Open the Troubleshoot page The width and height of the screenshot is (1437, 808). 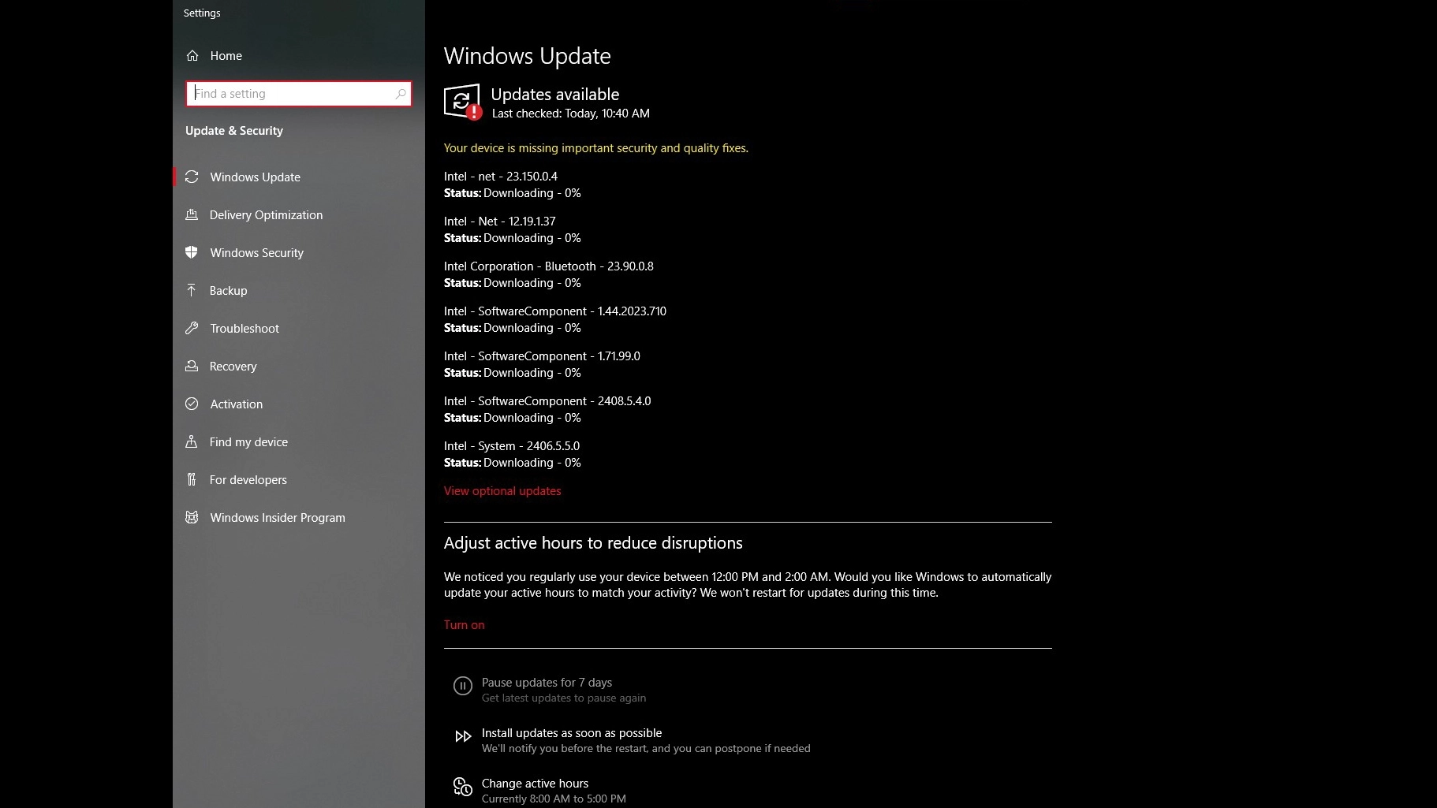coord(298,328)
